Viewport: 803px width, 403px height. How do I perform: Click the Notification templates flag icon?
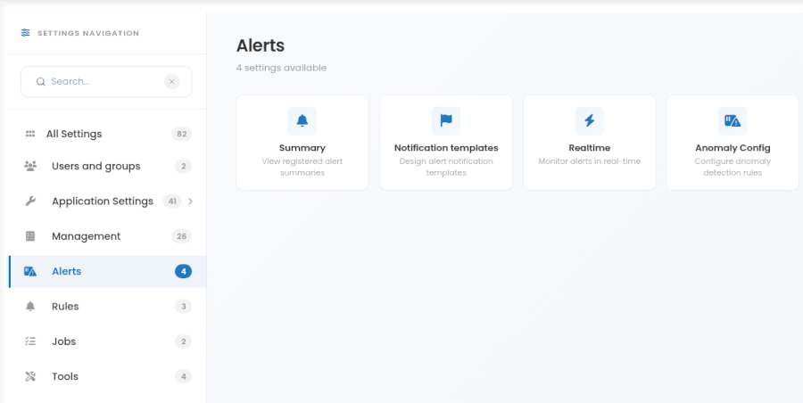(x=446, y=121)
